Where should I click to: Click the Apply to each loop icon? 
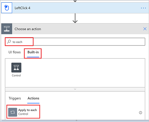coord(13,112)
